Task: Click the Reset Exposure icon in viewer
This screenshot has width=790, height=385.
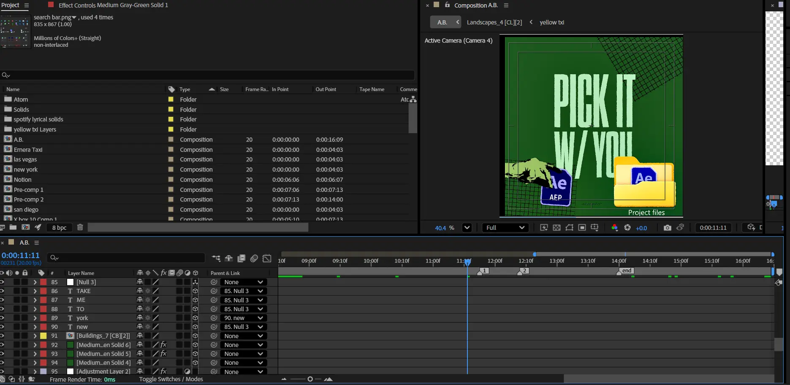Action: tap(627, 228)
